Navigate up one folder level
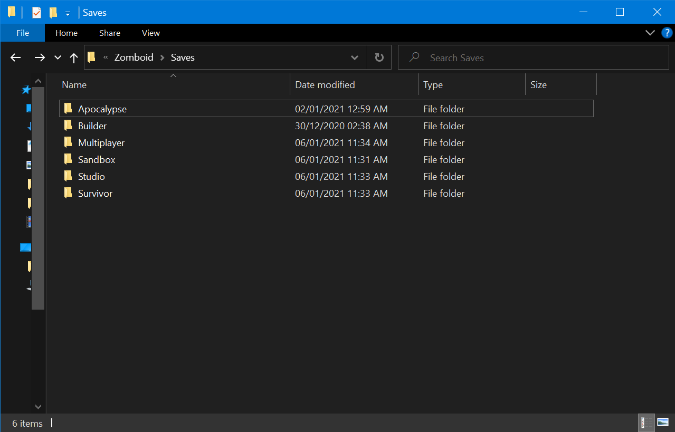 (74, 57)
